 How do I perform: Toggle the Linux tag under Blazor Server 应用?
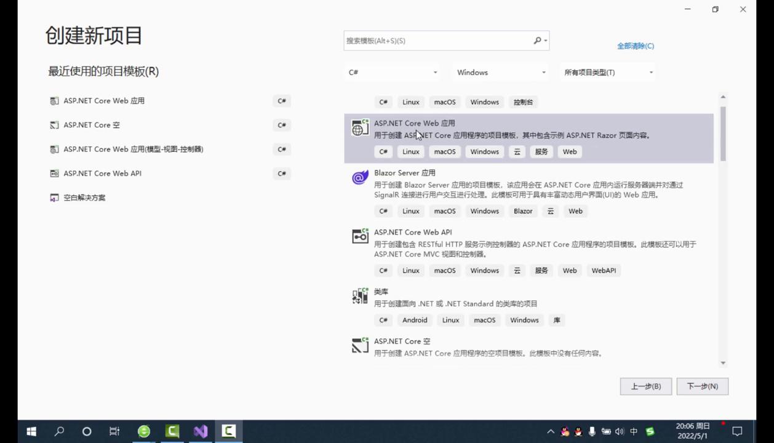[410, 211]
